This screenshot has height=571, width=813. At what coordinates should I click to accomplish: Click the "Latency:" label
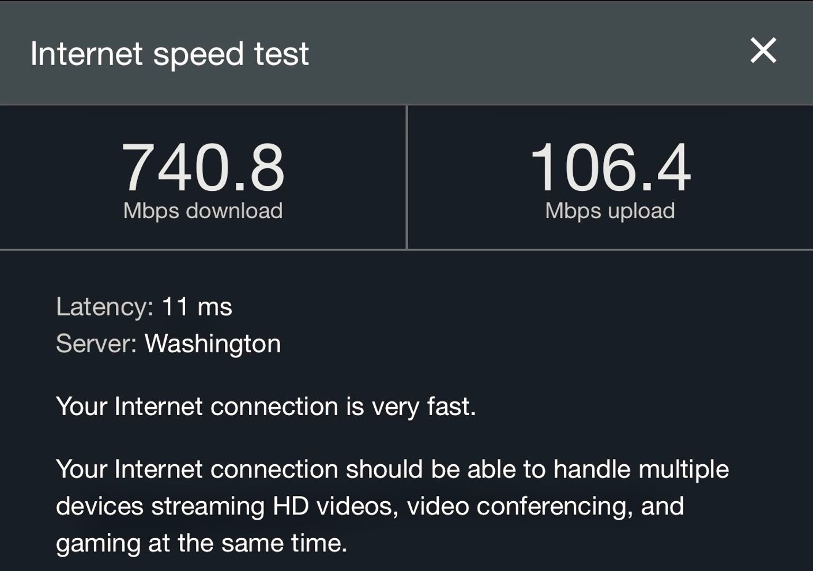105,307
